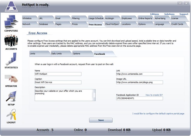Click Description scrollbar up arrow
191x136 pixels.
pos(94,91)
